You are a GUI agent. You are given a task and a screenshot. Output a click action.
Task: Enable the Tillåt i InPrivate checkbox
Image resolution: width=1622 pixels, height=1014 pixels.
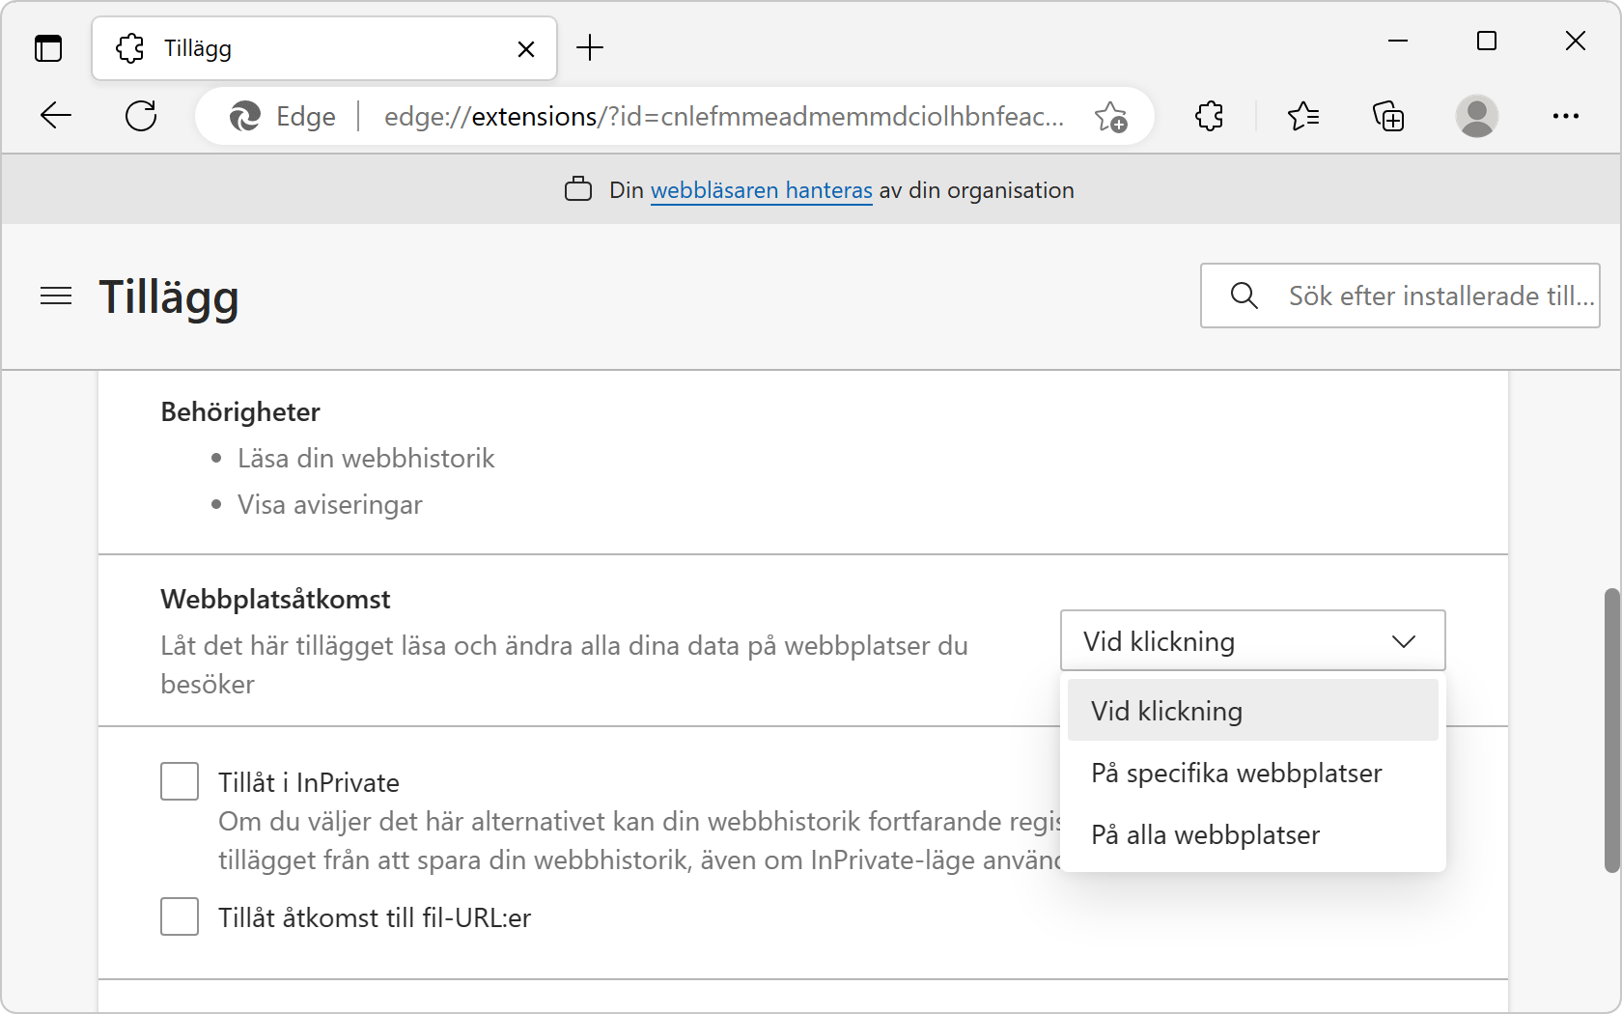pos(180,781)
